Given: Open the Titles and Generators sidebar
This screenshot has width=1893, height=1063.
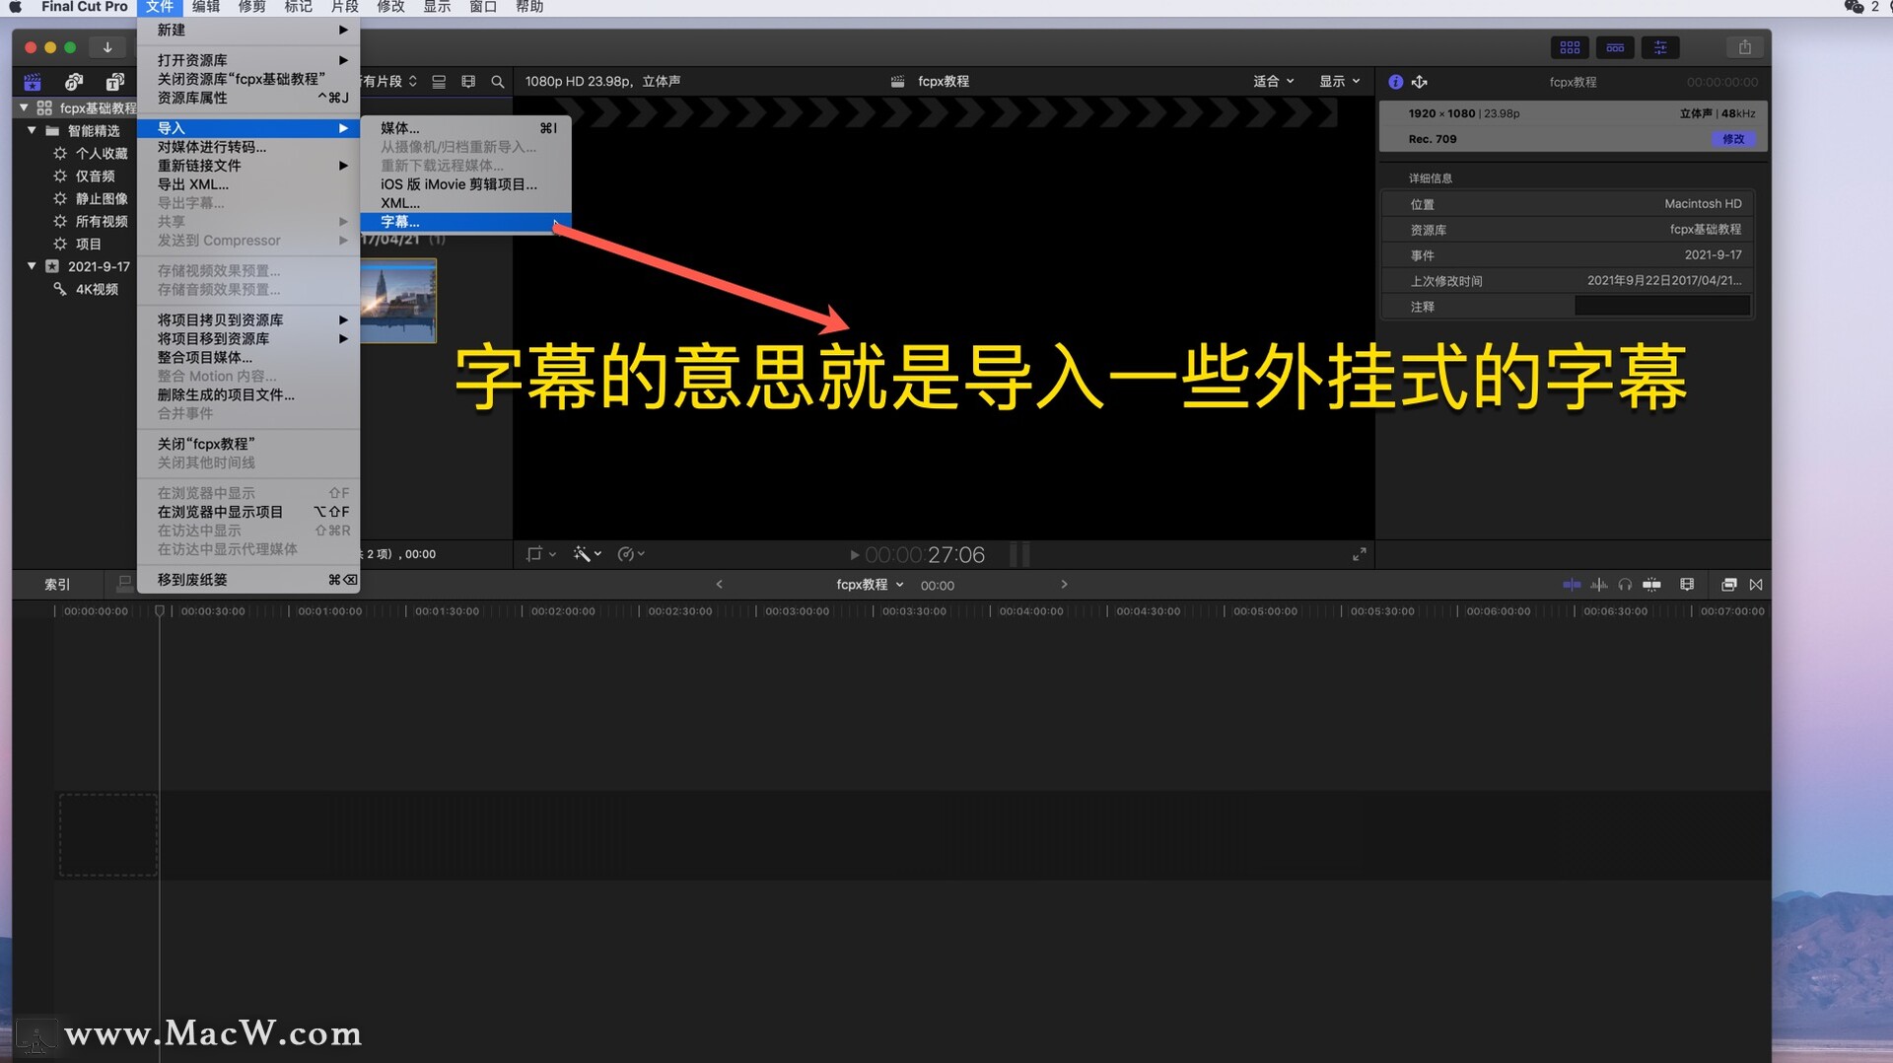Looking at the screenshot, I should click(x=115, y=82).
